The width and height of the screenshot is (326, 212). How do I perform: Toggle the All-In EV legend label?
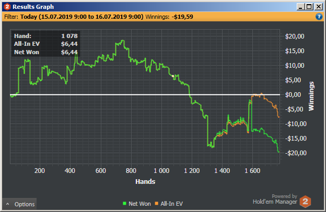coord(171,204)
